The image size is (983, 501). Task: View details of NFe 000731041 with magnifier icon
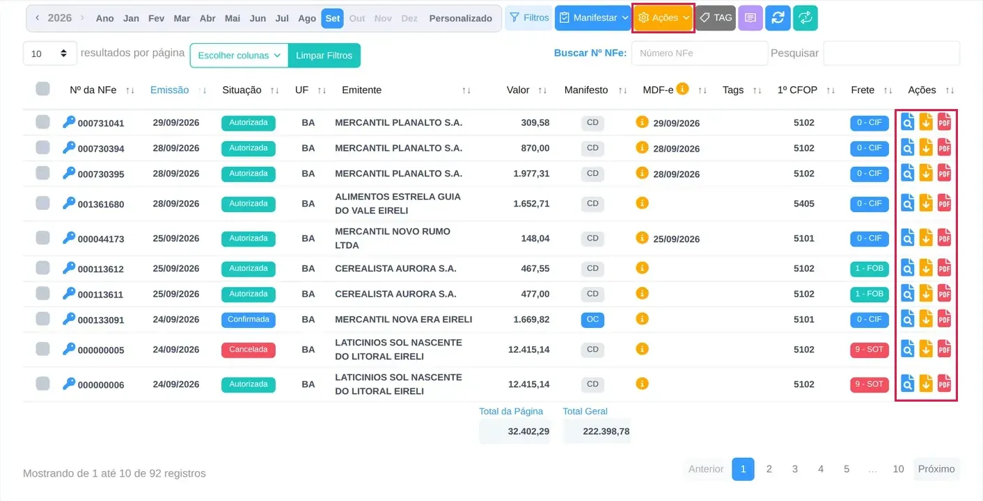908,122
